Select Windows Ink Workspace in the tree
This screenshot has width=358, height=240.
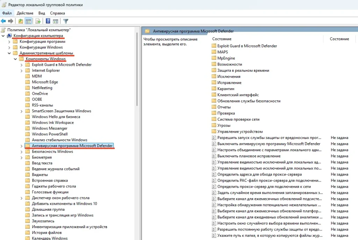point(53,122)
